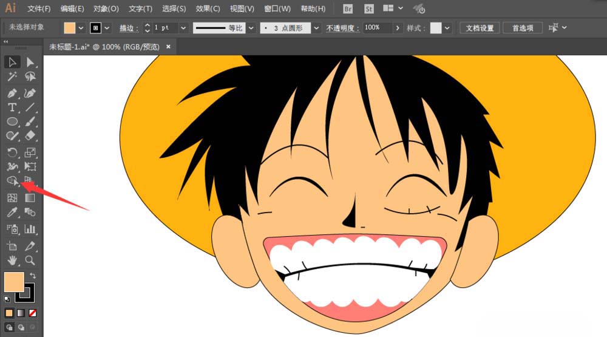607x337 pixels.
Task: Select the Ellipse tool
Action: [12, 121]
